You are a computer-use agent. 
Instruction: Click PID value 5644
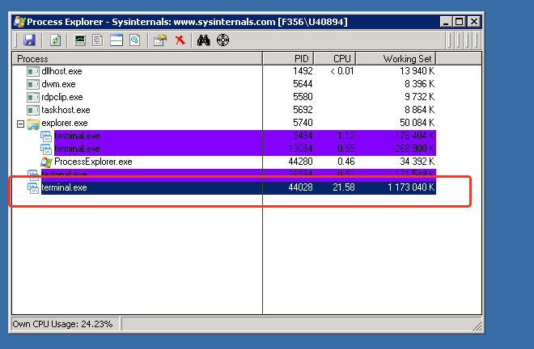[x=303, y=84]
